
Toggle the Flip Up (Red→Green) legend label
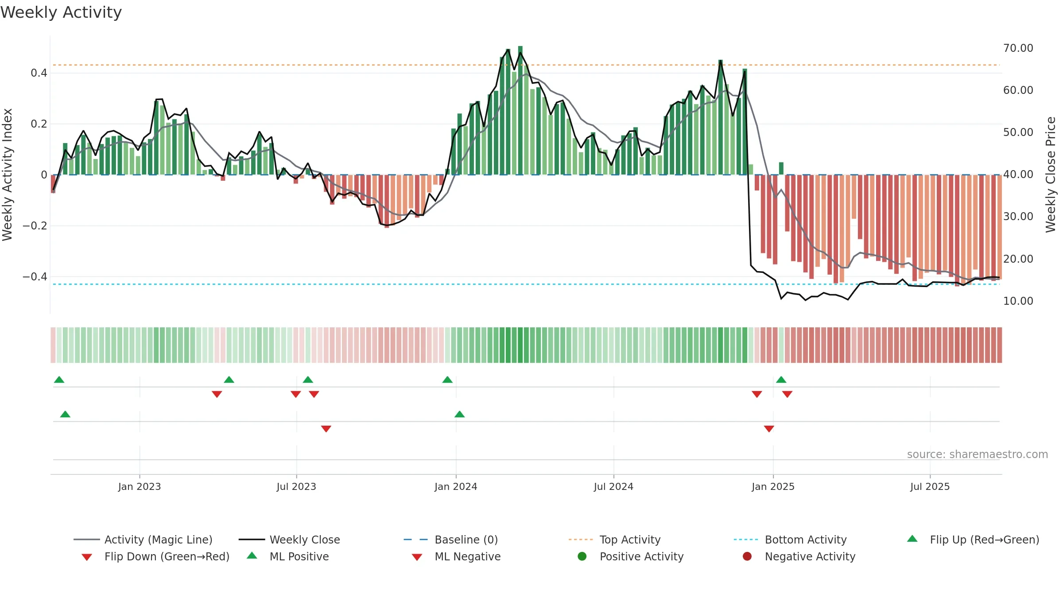click(x=985, y=540)
